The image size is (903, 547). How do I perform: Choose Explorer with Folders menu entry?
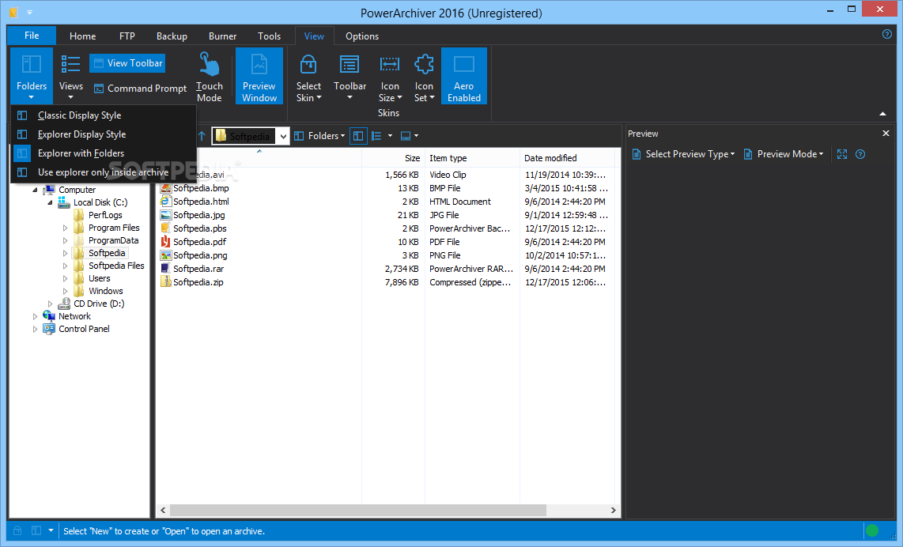tap(104, 153)
